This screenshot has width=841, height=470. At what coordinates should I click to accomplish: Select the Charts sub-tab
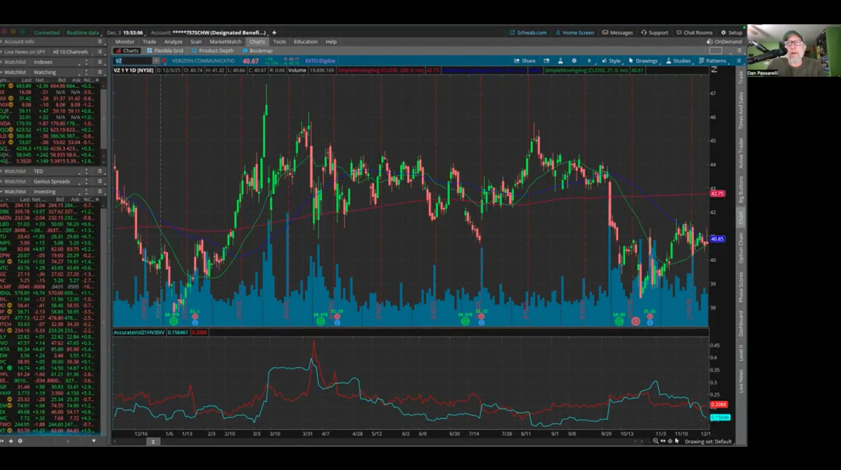126,50
